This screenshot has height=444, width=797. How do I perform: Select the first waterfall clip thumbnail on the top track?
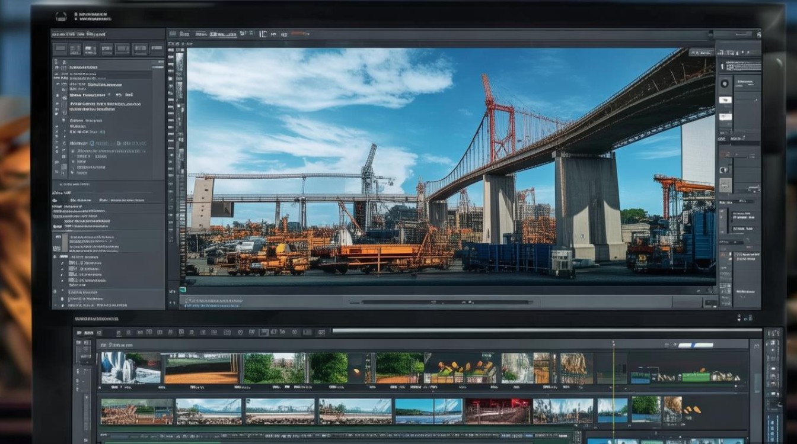(x=130, y=368)
